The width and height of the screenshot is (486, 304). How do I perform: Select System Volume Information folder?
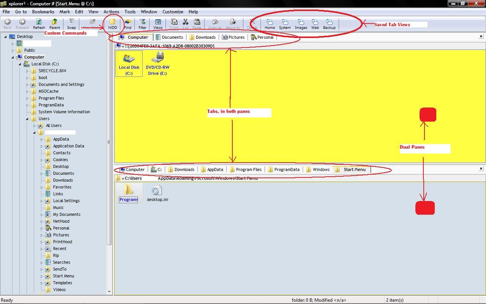pyautogui.click(x=64, y=112)
